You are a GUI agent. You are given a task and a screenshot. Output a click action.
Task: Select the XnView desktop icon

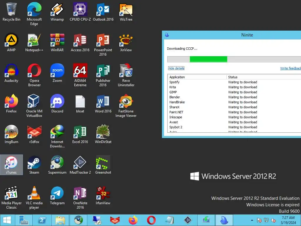point(126,42)
